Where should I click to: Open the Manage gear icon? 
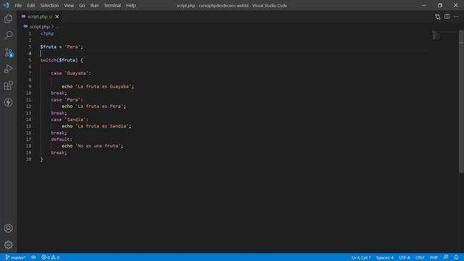tap(8, 245)
